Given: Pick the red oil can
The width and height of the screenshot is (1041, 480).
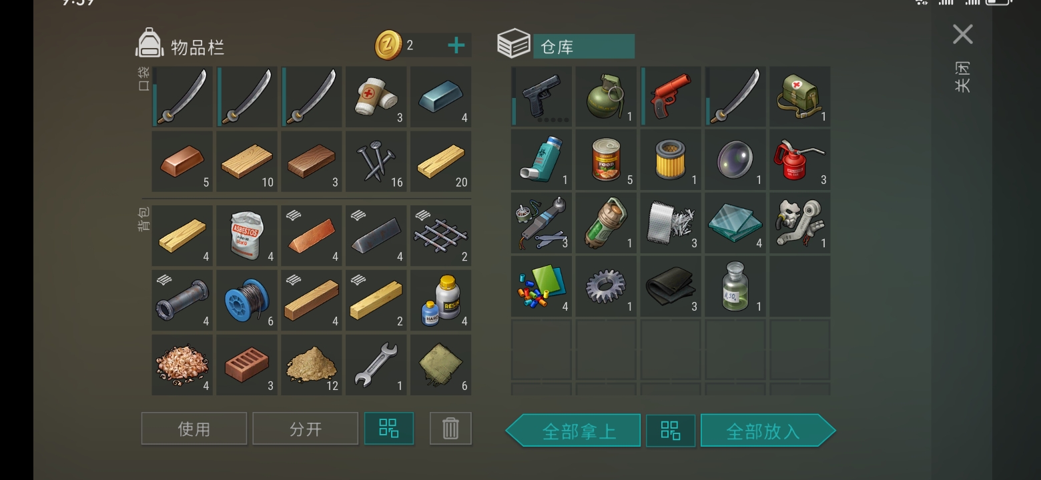Looking at the screenshot, I should coord(799,160).
